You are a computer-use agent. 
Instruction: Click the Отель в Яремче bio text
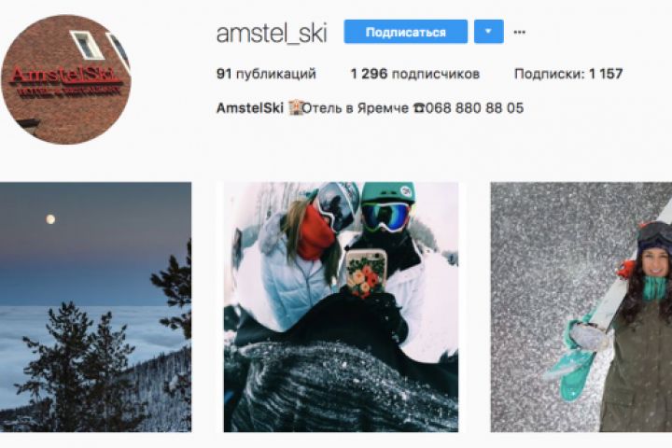(356, 108)
